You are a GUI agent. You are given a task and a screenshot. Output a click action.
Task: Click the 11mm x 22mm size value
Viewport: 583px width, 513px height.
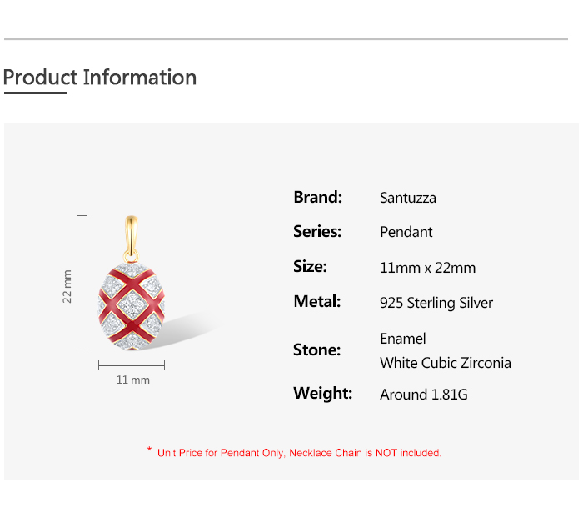tap(428, 268)
